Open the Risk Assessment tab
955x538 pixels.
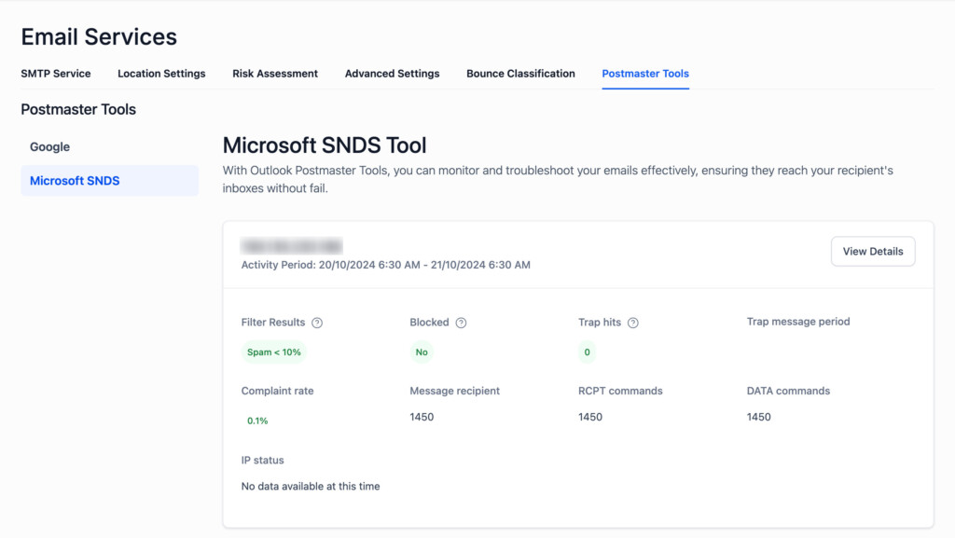coord(275,74)
